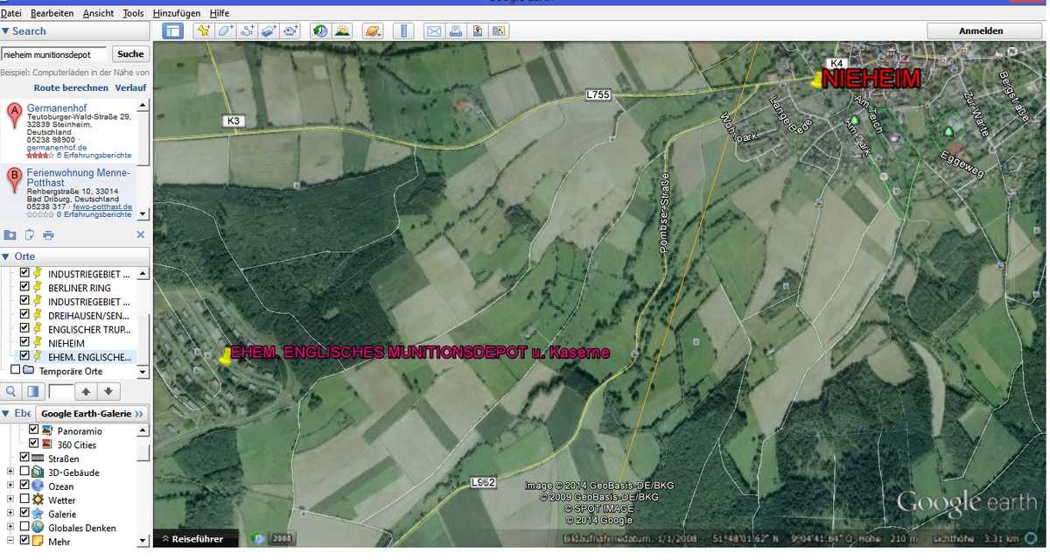Screen dimensions: 1050x560
Task: Move the selected place up
Action: [86, 391]
